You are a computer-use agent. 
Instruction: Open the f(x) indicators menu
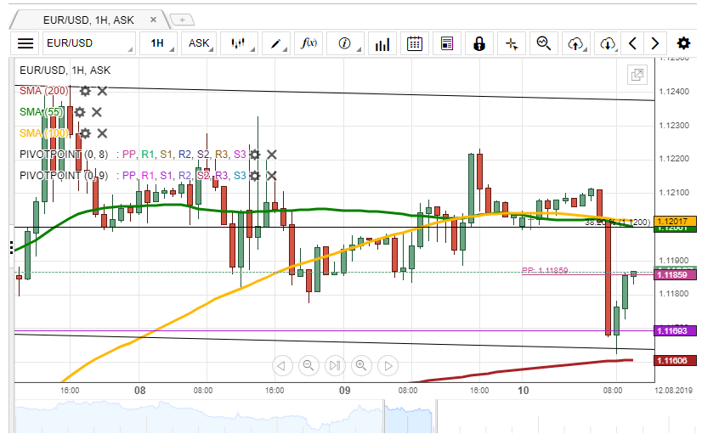[309, 43]
